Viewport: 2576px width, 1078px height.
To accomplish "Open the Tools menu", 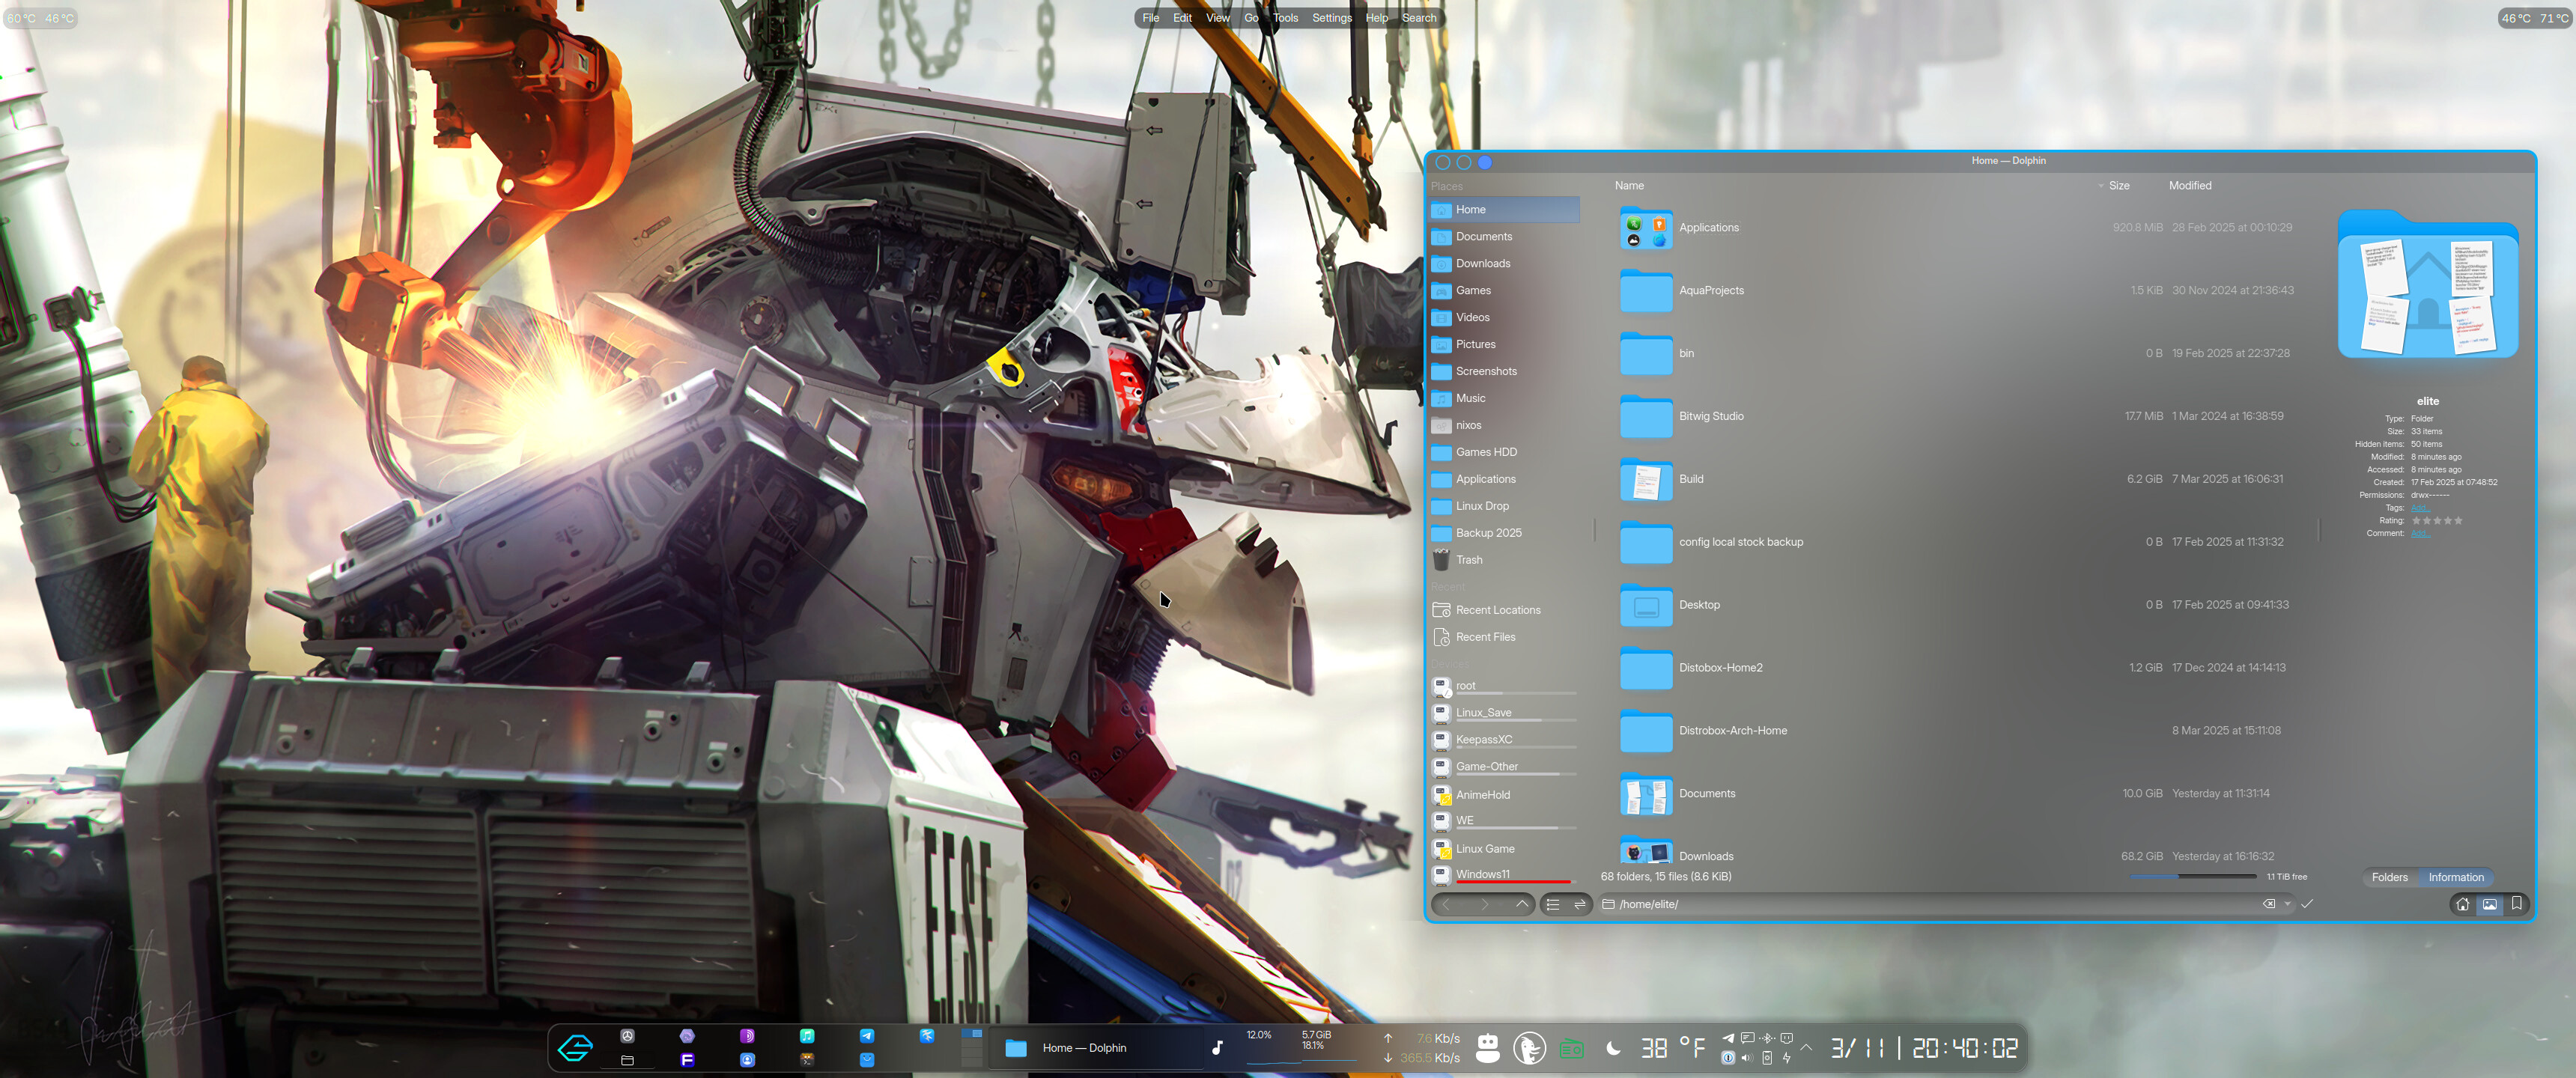I will 1285,18.
